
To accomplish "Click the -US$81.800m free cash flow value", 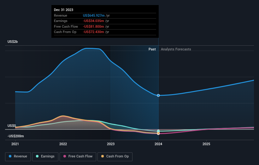I will pos(93,26).
